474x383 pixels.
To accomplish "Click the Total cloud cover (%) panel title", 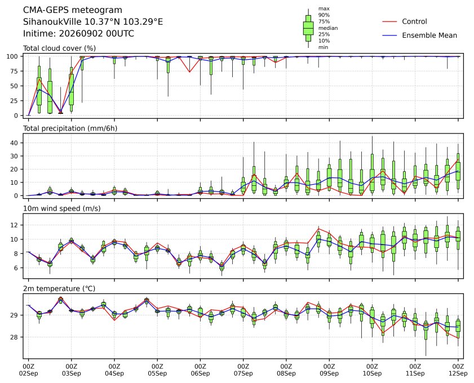I will coord(60,48).
